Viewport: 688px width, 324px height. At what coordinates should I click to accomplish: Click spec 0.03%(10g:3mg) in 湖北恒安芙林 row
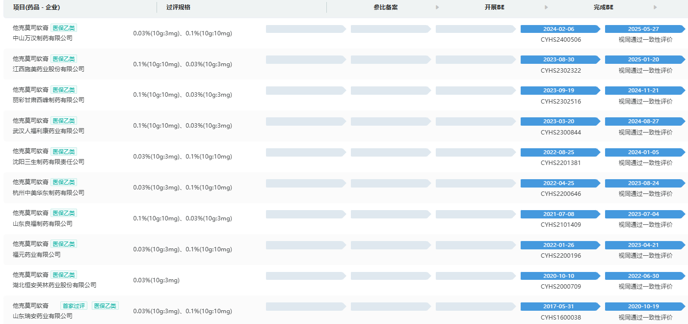157,280
